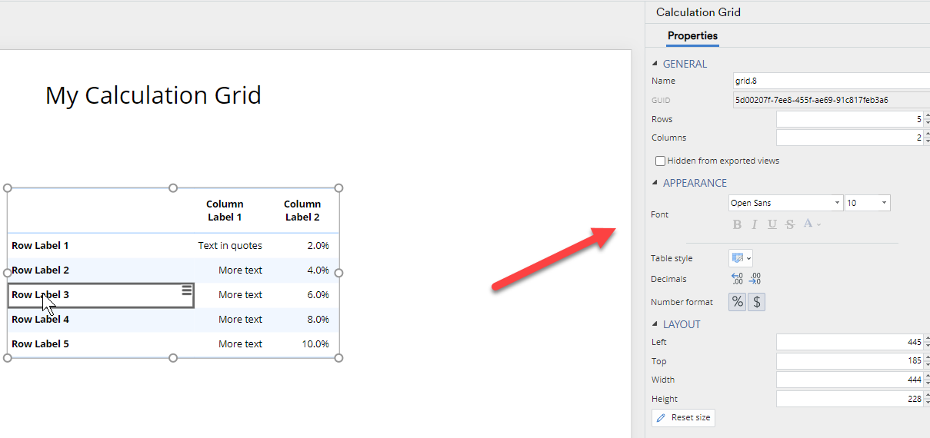Click the increase decimals icon

(x=755, y=279)
